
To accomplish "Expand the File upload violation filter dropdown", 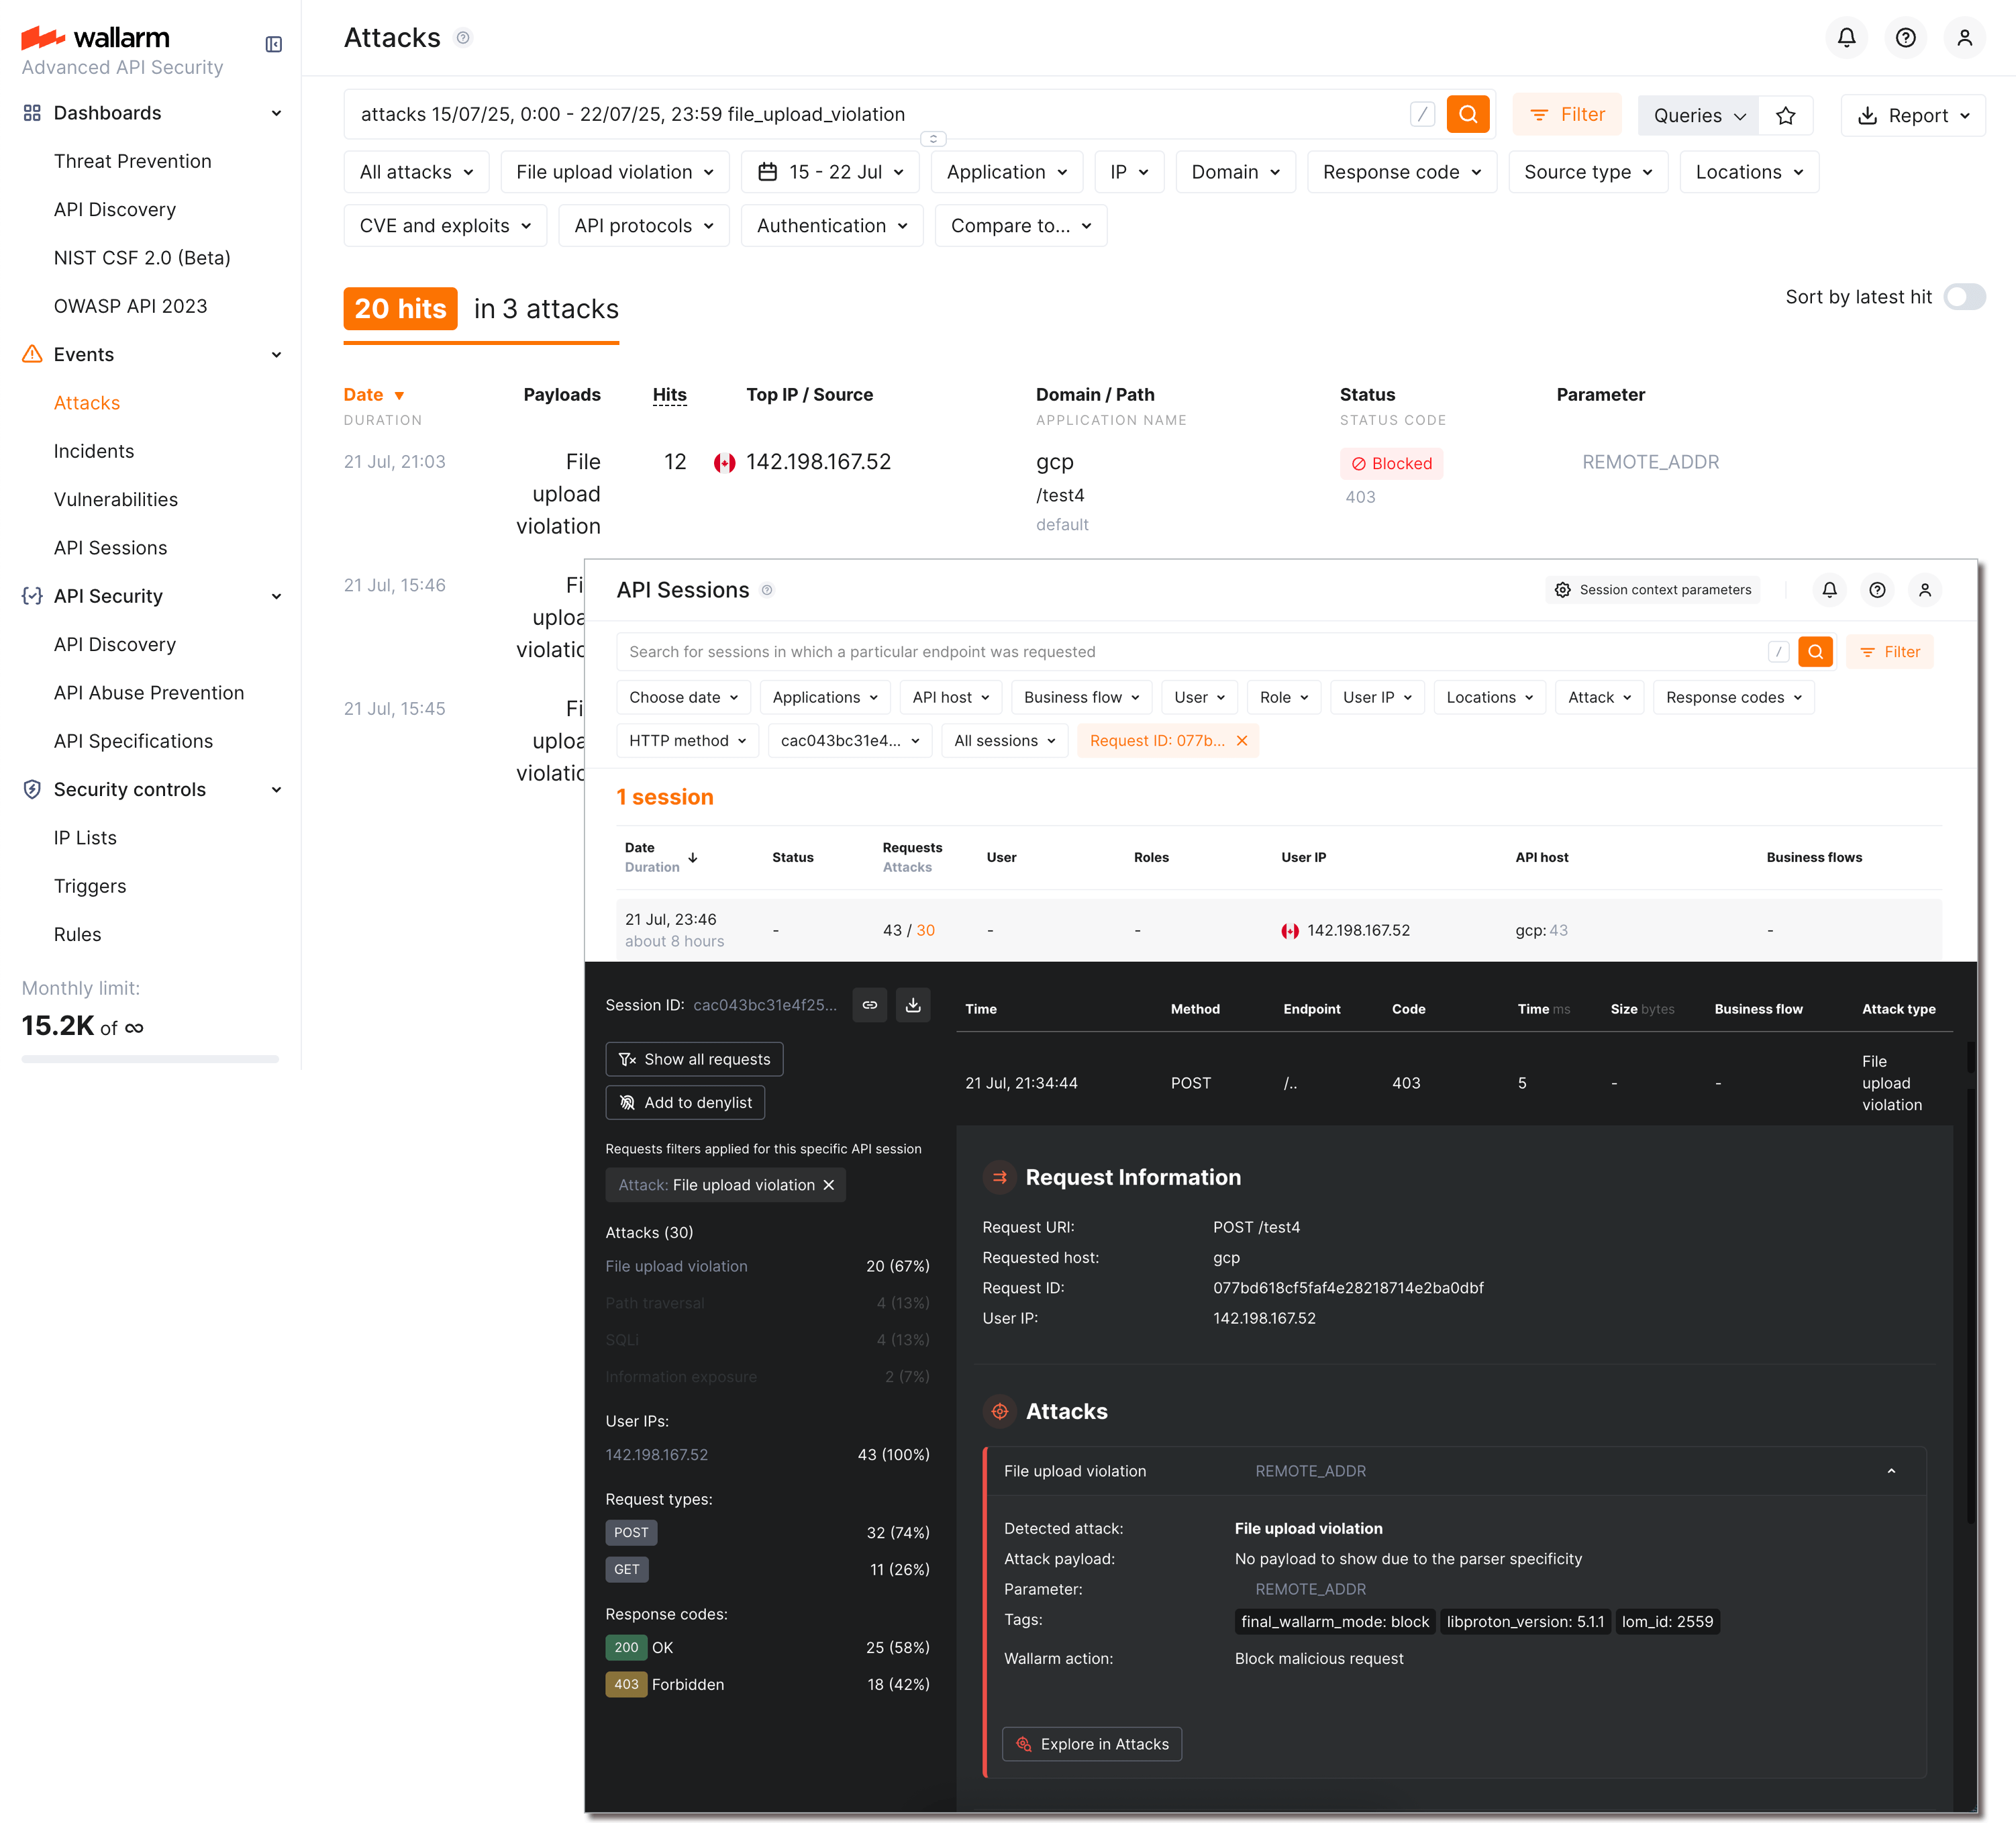I will [x=614, y=172].
